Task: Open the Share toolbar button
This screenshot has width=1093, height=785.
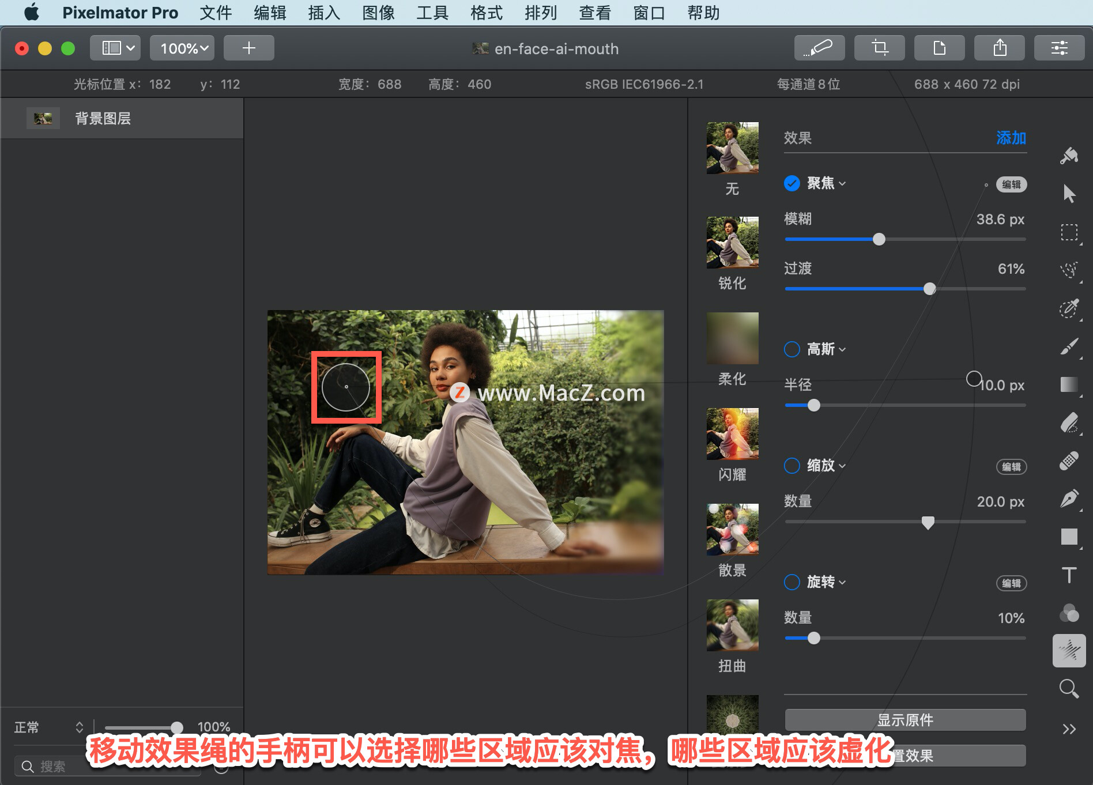Action: click(1000, 48)
